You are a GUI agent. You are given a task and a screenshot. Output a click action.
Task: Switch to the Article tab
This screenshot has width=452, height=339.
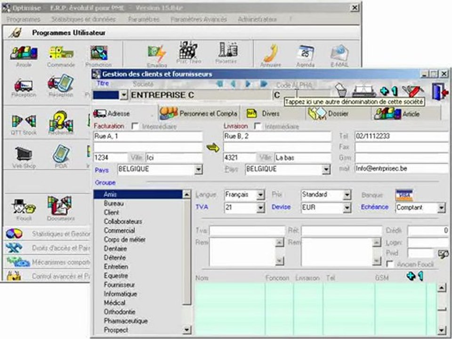coord(406,113)
